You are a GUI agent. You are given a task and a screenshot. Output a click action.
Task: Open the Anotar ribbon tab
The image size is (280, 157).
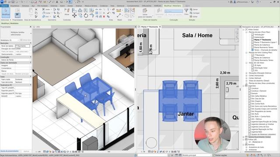coord(70,6)
